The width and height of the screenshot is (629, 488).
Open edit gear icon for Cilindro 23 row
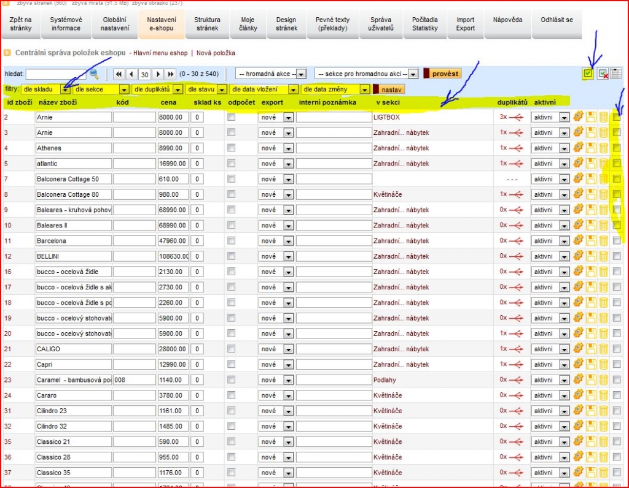coord(578,410)
